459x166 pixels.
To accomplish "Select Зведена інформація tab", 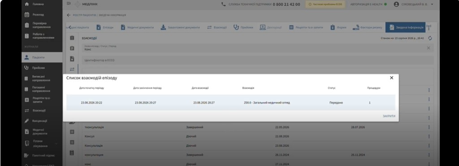I will click(406, 27).
